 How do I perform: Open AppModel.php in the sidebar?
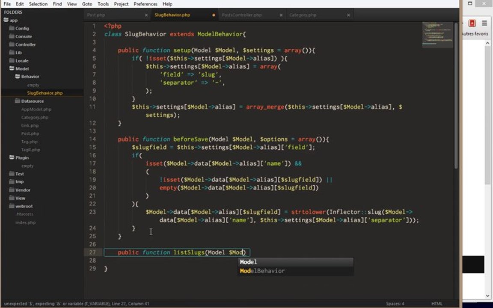pyautogui.click(x=36, y=110)
